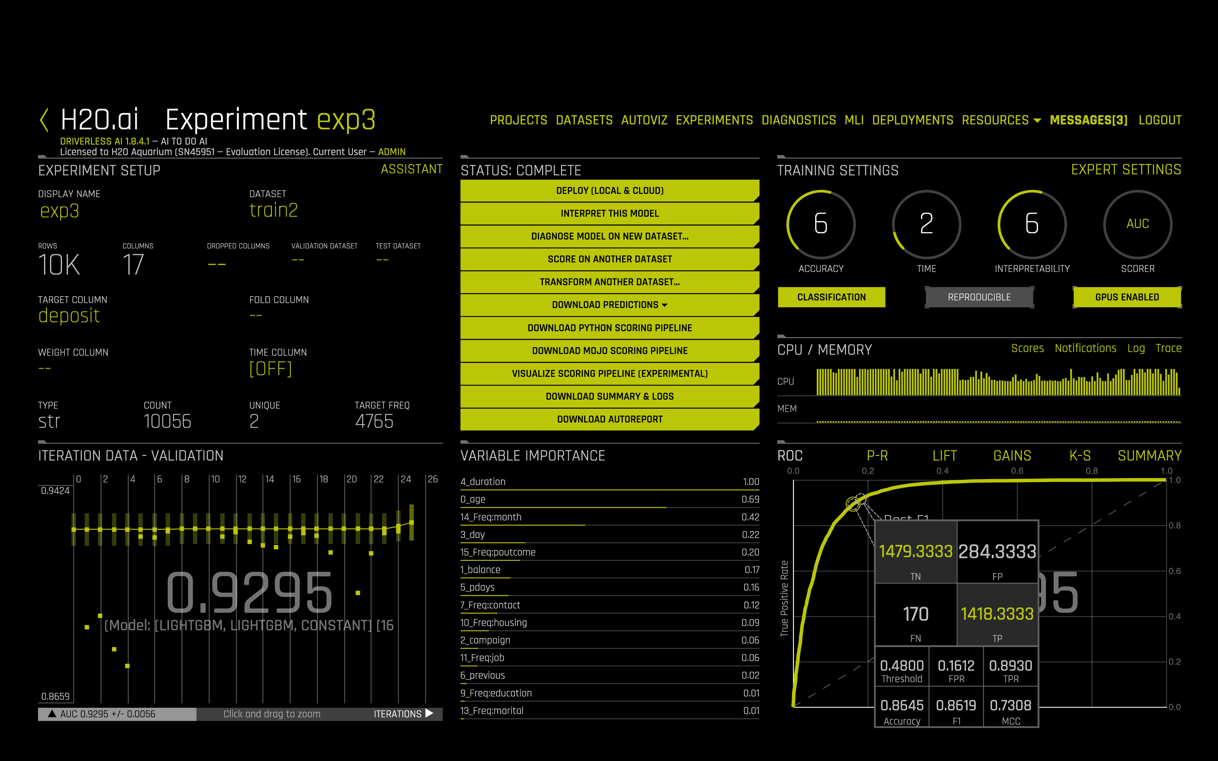Click the AUC triangle indicator in the bottom bar

pos(52,714)
